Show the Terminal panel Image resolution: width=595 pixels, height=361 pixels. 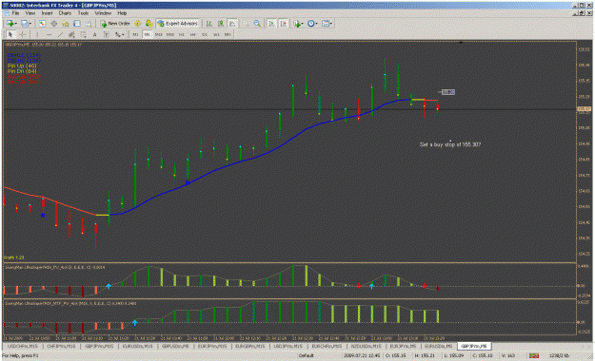(x=77, y=24)
